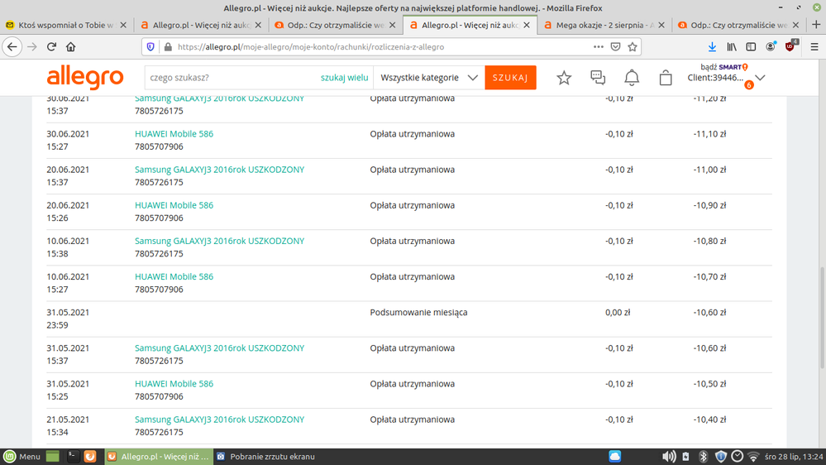
Task: Open the Firefox home page icon
Action: 70,47
